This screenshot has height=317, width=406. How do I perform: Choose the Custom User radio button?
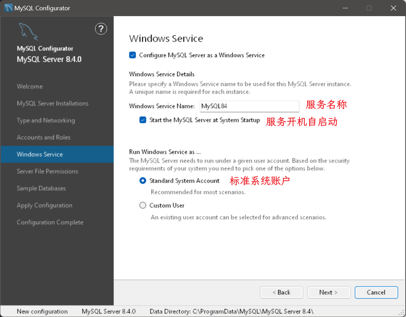(143, 205)
